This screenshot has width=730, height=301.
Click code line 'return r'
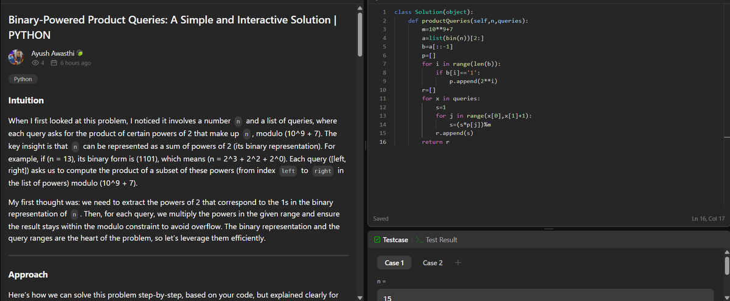(435, 142)
